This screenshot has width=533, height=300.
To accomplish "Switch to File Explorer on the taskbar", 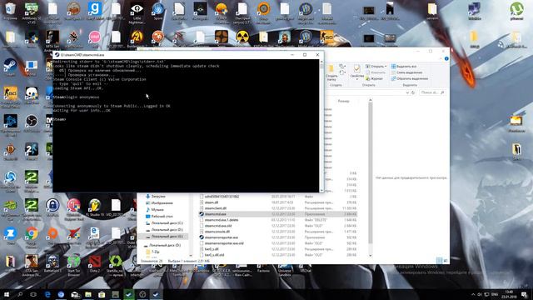I will [88, 294].
